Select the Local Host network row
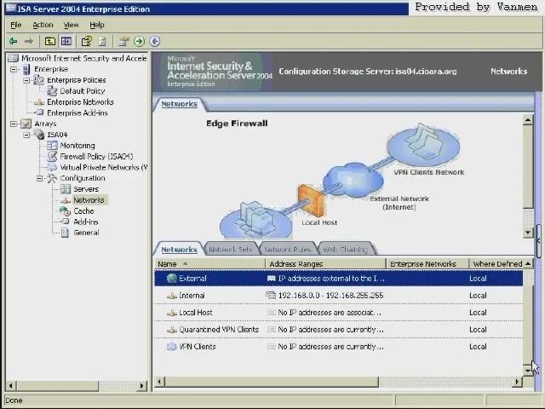The height and width of the screenshot is (409, 545). pyautogui.click(x=339, y=313)
